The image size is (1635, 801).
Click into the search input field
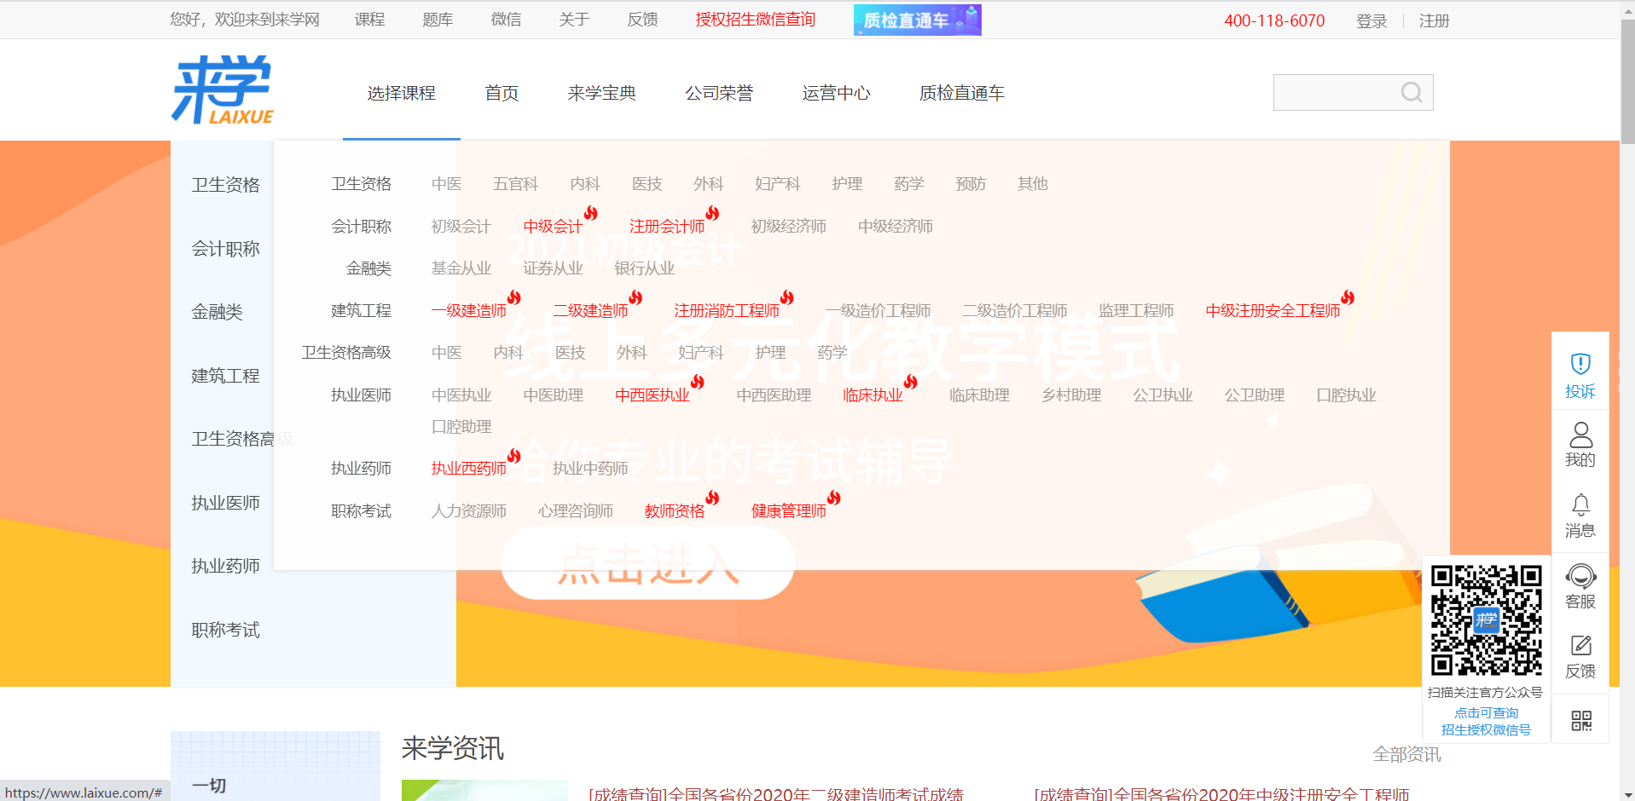click(1335, 92)
